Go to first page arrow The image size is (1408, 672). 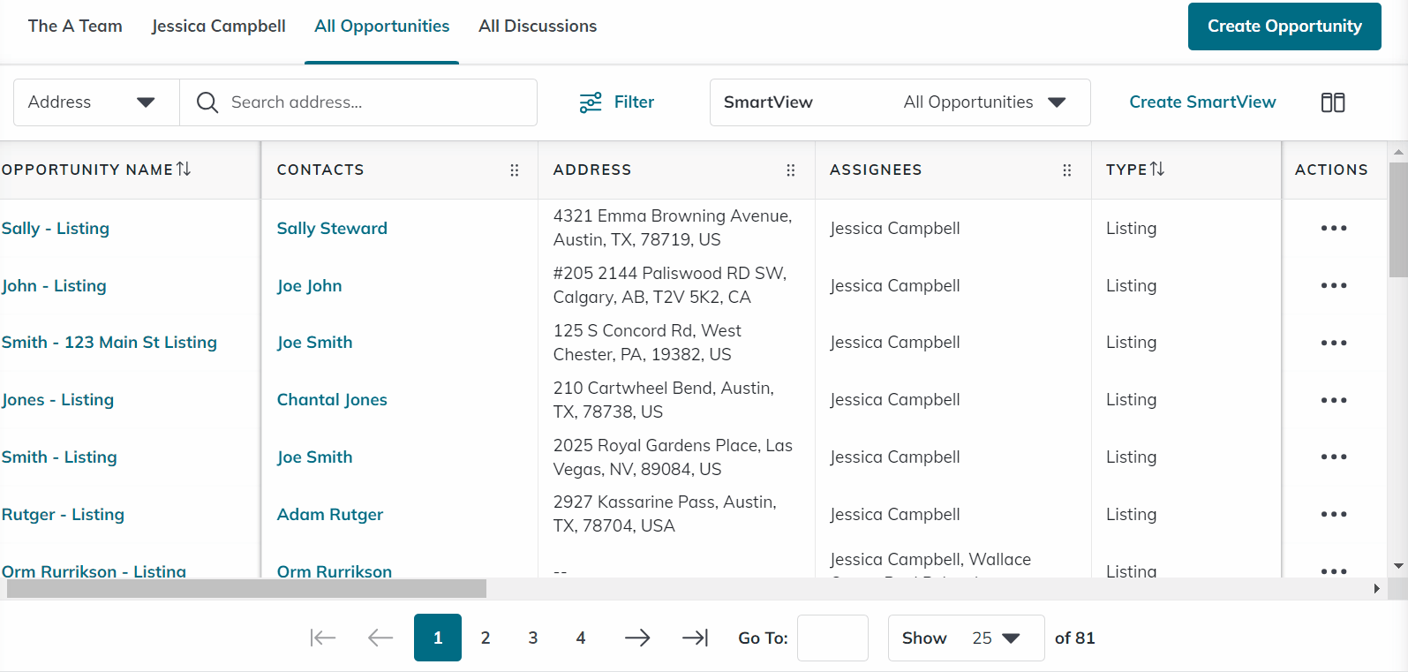click(323, 638)
